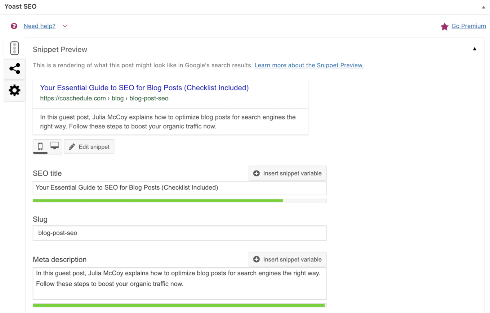Open Learn more about the Snippet Preview
The image size is (490, 313).
[309, 65]
